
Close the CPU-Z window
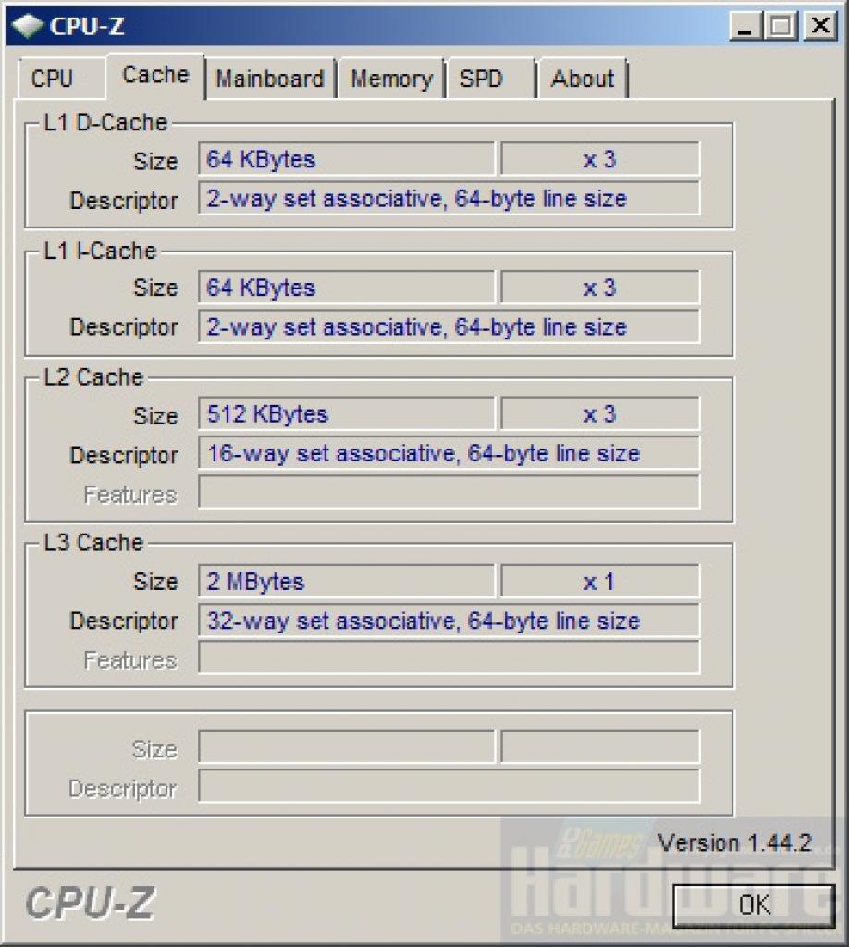820,26
